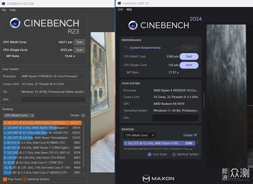Click Cinebench 2024 135 pts single core score
The image size is (253, 184).
pos(174,65)
